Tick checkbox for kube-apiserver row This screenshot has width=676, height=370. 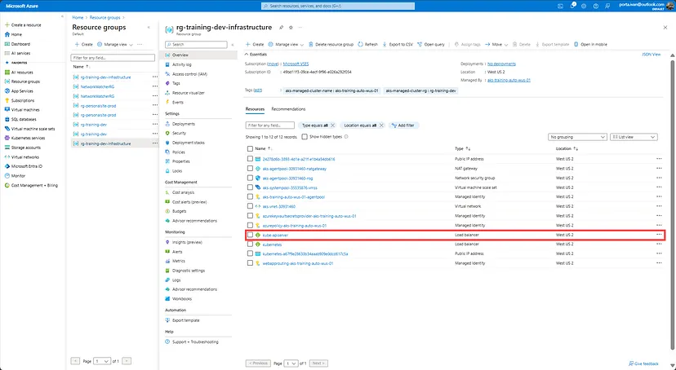[x=250, y=235]
